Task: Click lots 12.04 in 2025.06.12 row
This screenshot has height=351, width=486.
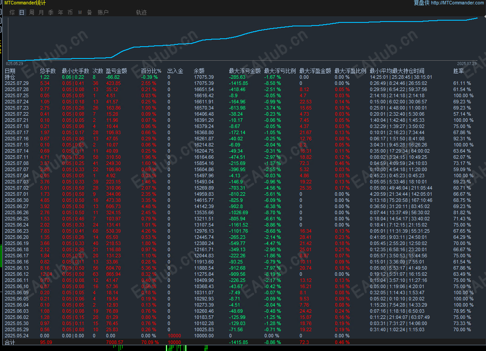Action: click(46, 274)
